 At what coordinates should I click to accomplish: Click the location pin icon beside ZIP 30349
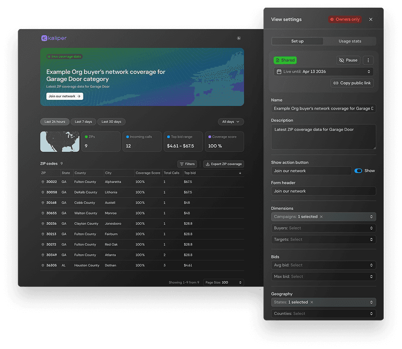point(43,255)
